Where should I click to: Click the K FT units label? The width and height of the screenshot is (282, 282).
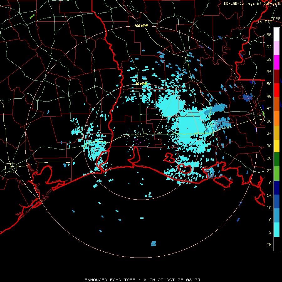click(265, 22)
